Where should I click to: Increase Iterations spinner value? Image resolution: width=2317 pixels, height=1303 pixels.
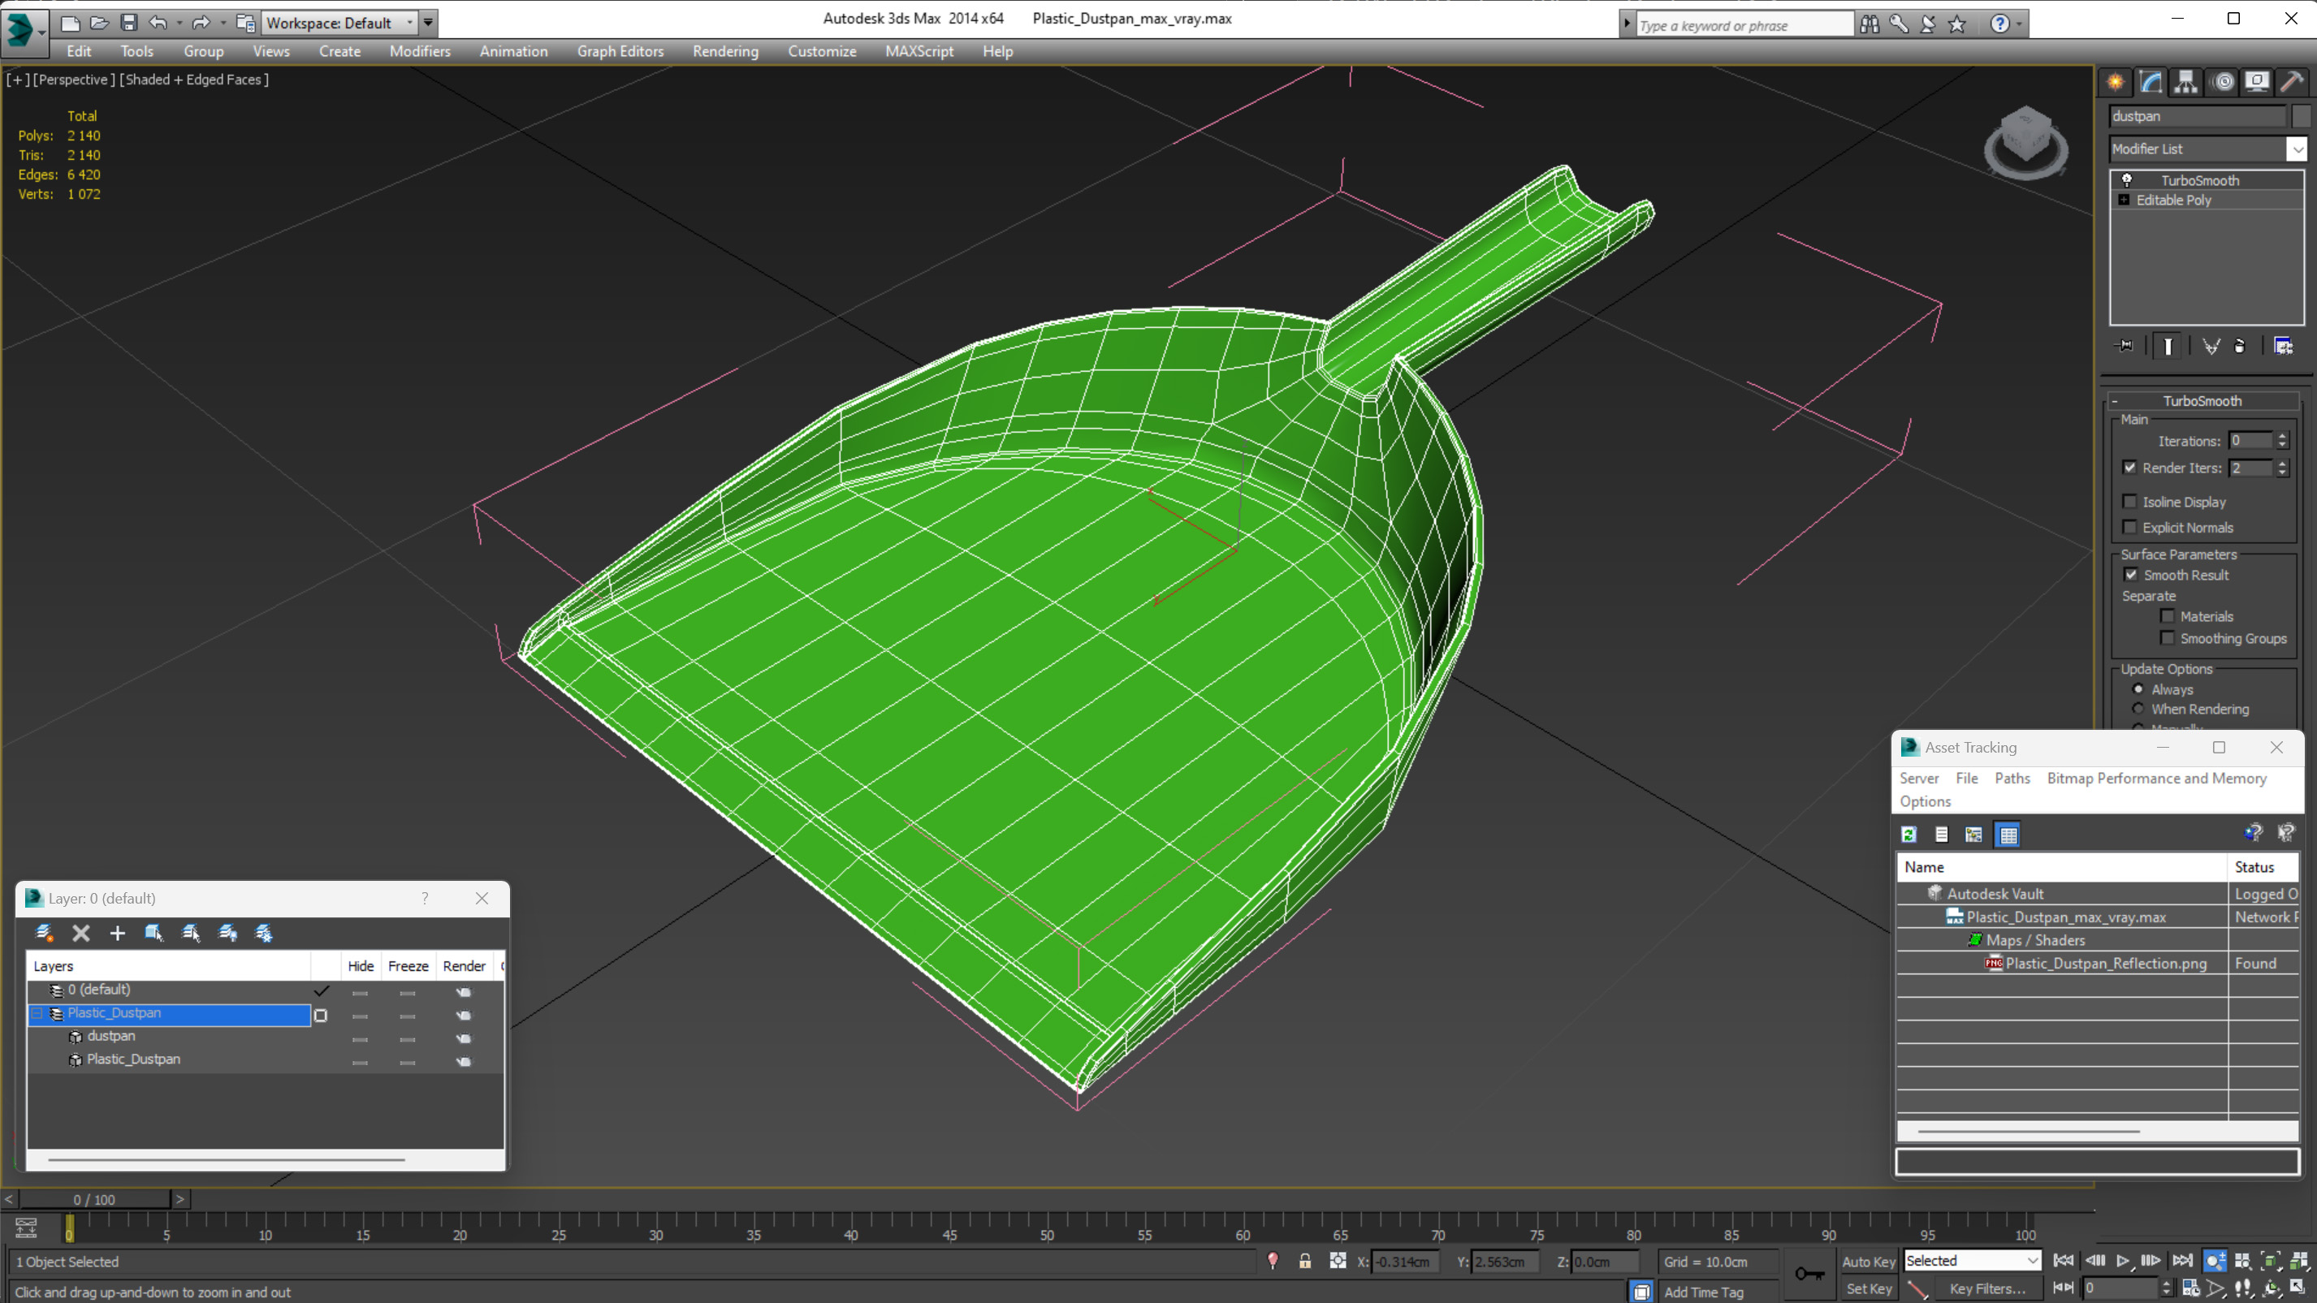coord(2282,436)
